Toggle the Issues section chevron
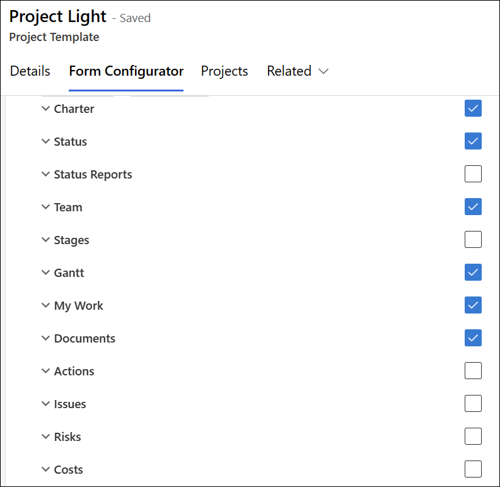Screen dimensions: 500x487 45,404
